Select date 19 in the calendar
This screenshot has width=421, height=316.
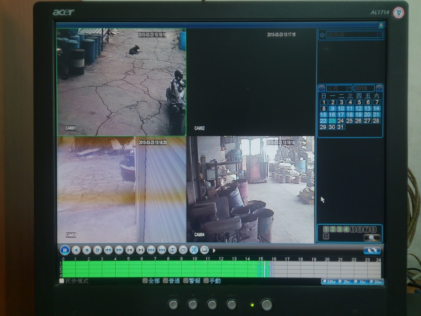tap(358, 115)
